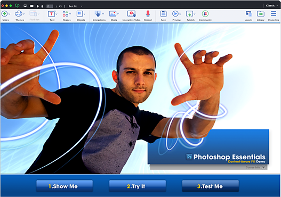Open the Classic workspace dropdown

(272, 6)
